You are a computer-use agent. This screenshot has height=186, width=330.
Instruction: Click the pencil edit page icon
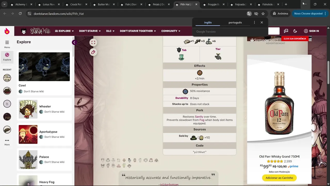point(93,52)
